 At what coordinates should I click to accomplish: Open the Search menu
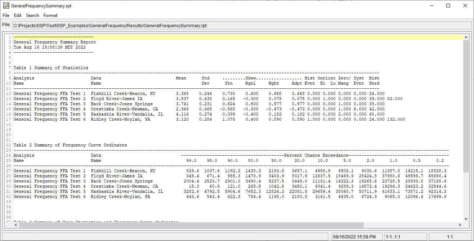32,15
